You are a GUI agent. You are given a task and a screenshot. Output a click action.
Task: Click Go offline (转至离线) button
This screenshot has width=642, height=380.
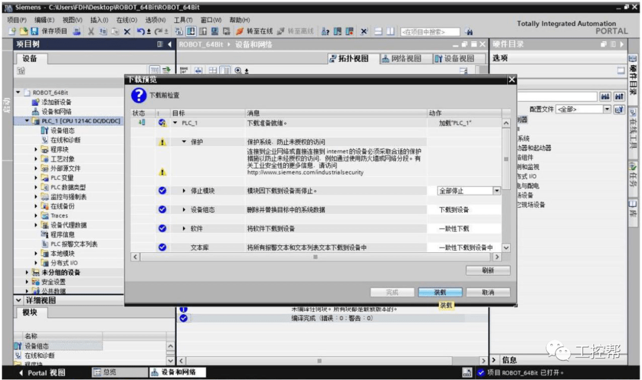tap(295, 31)
